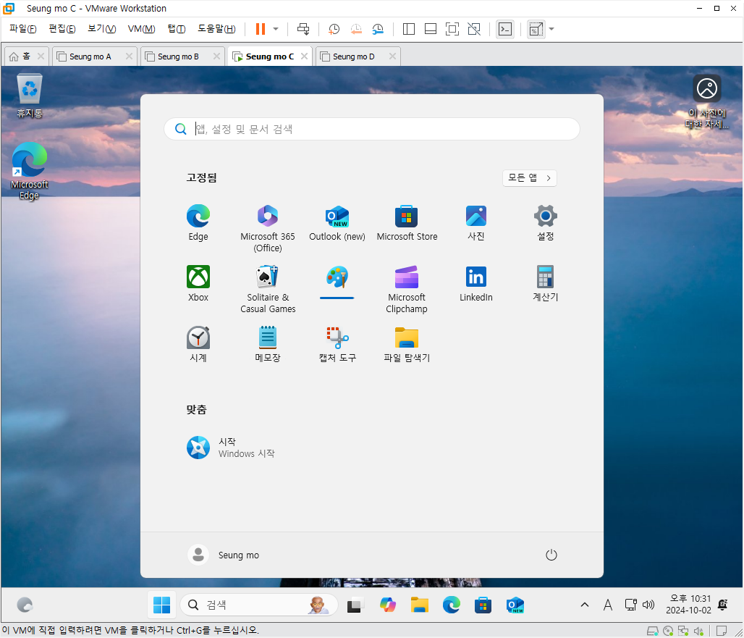Screen dimensions: 744x638
Task: Click the IME language indicator A
Action: click(x=608, y=605)
